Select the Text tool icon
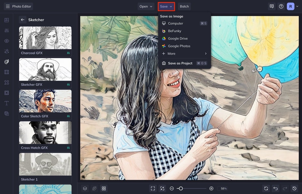Viewport: 302px width, 194px height. click(x=6, y=103)
